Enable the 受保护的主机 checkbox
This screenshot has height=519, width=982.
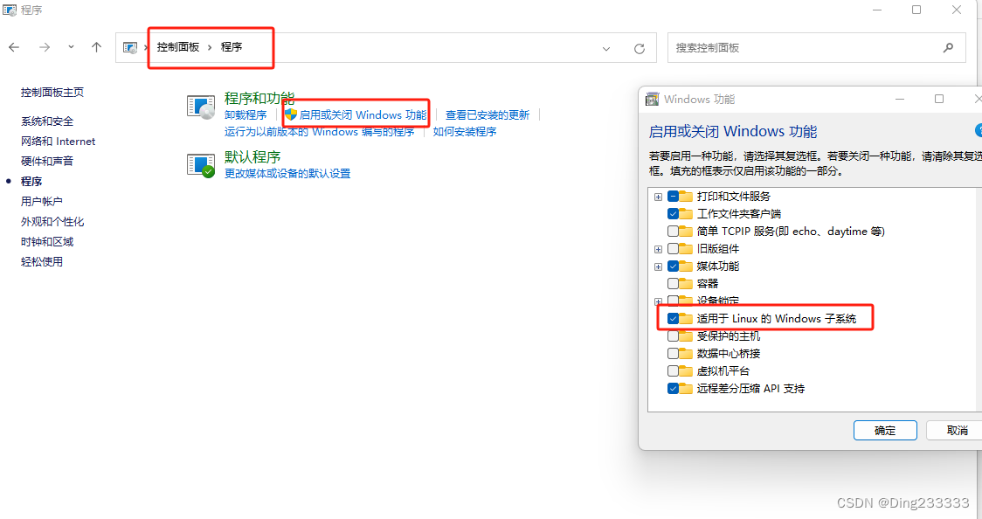[673, 336]
